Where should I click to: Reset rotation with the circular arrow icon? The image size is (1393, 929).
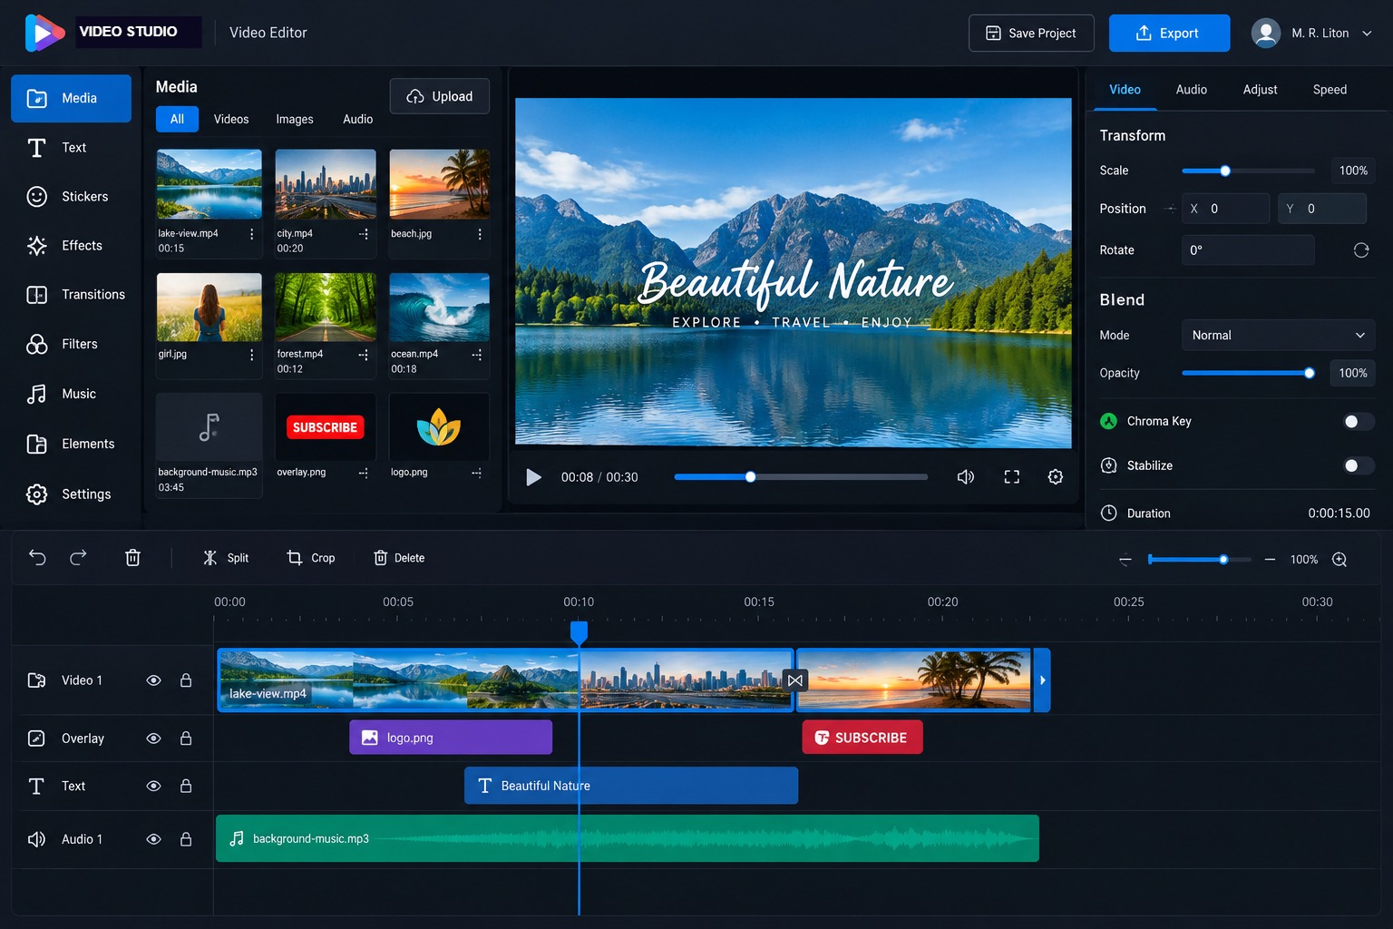(1361, 250)
